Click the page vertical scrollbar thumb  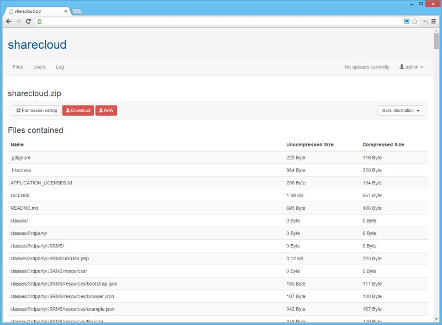point(436,41)
